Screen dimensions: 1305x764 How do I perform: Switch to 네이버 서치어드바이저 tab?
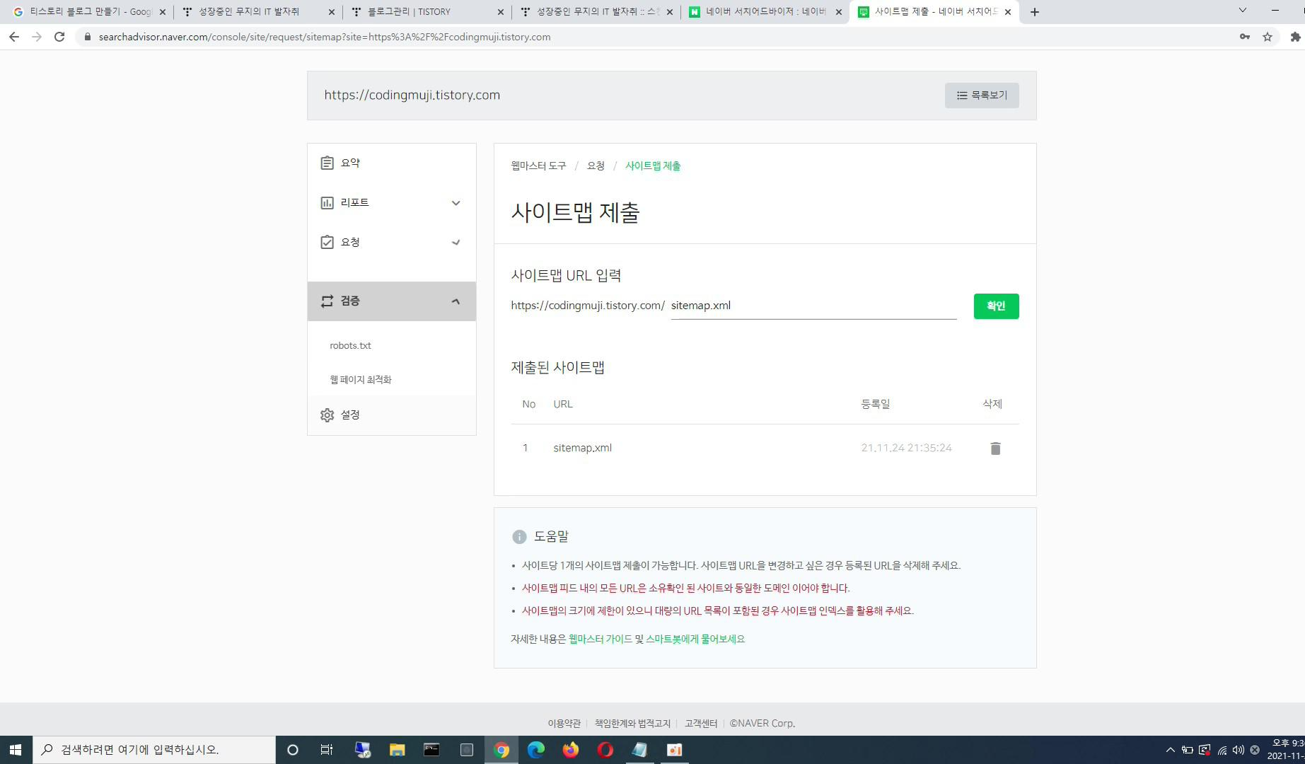tap(765, 12)
